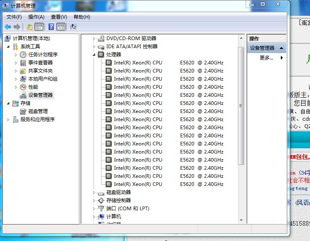Select the 磁盘管理 tree label

click(38, 111)
